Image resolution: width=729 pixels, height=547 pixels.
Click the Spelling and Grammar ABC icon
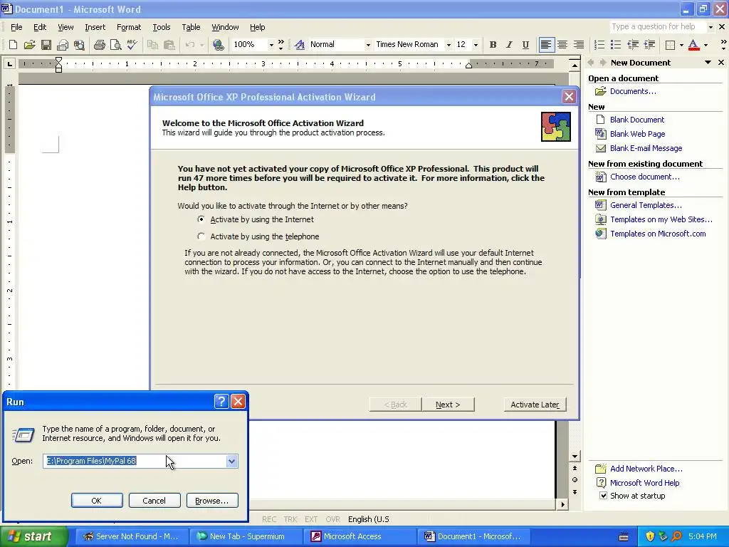pos(132,45)
